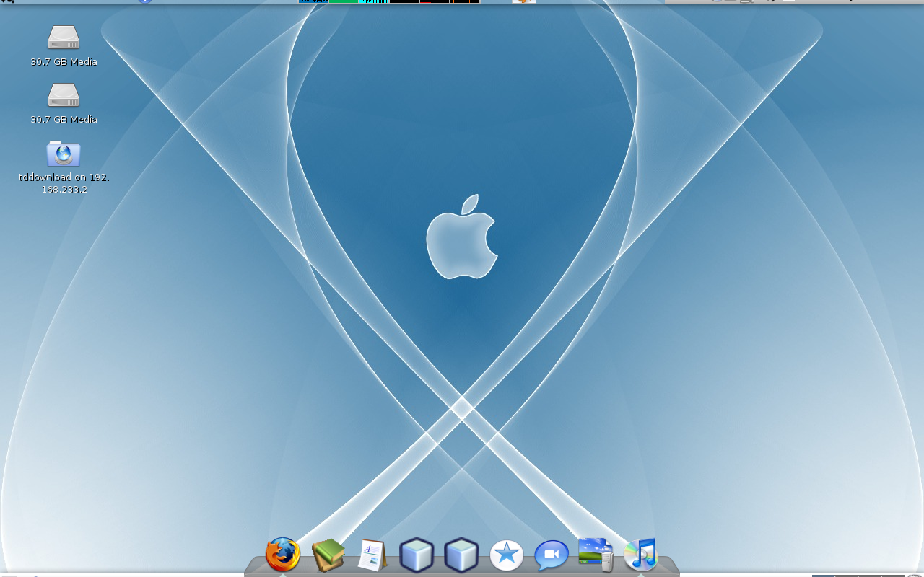The image size is (924, 577).
Task: Open the green books icon in dock
Action: click(328, 555)
